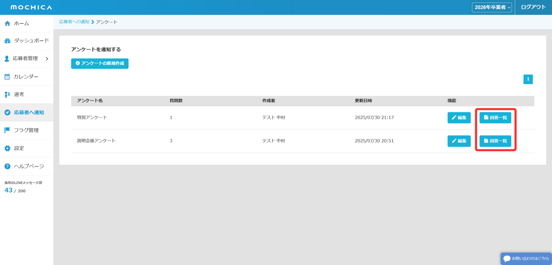Edit the 説明会後アンケート survey
This screenshot has height=265, width=552.
459,141
